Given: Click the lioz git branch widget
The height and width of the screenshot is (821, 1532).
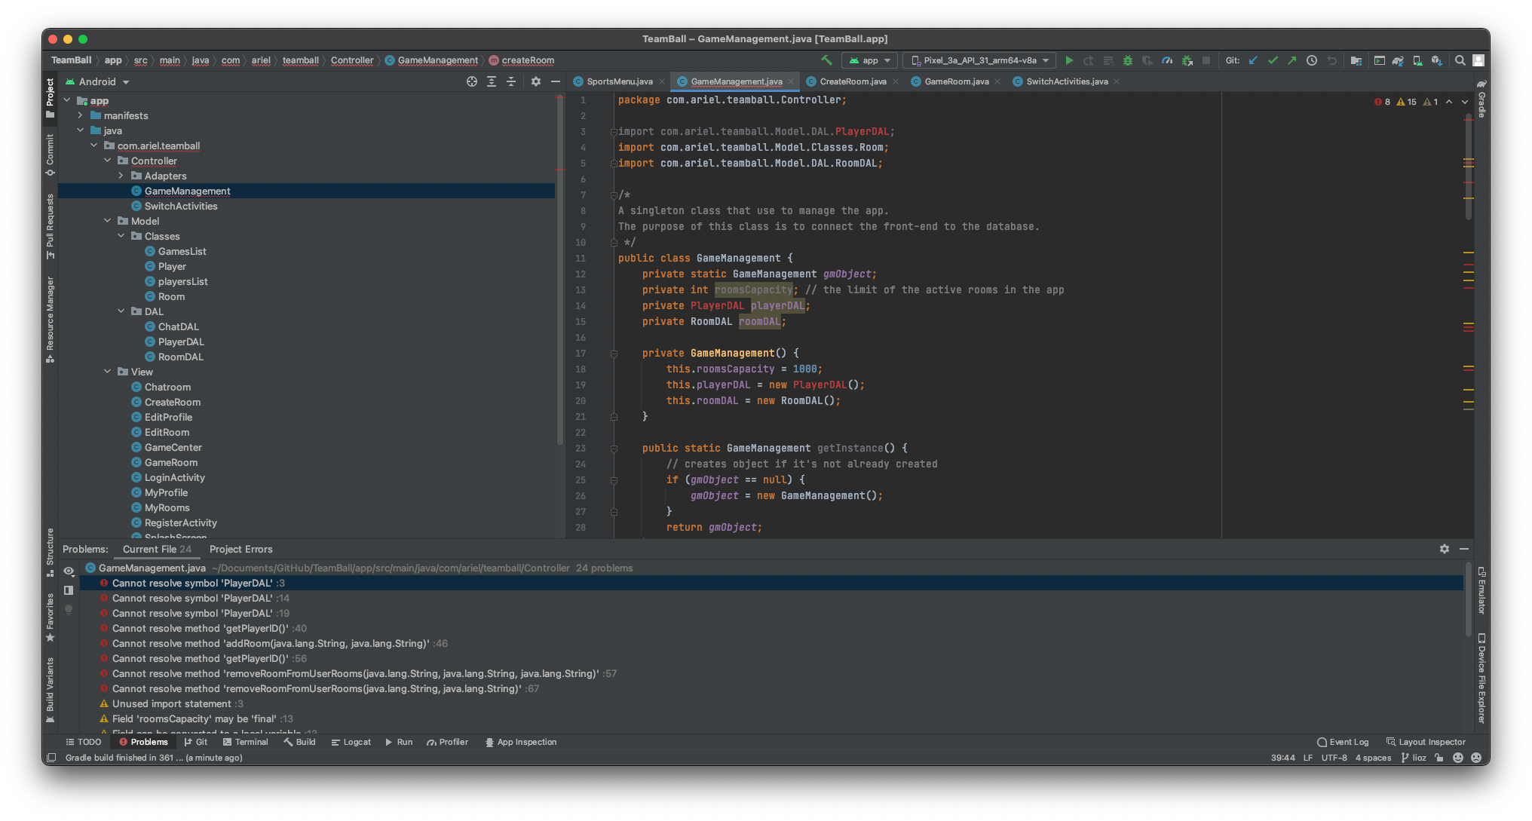Looking at the screenshot, I should pyautogui.click(x=1414, y=758).
